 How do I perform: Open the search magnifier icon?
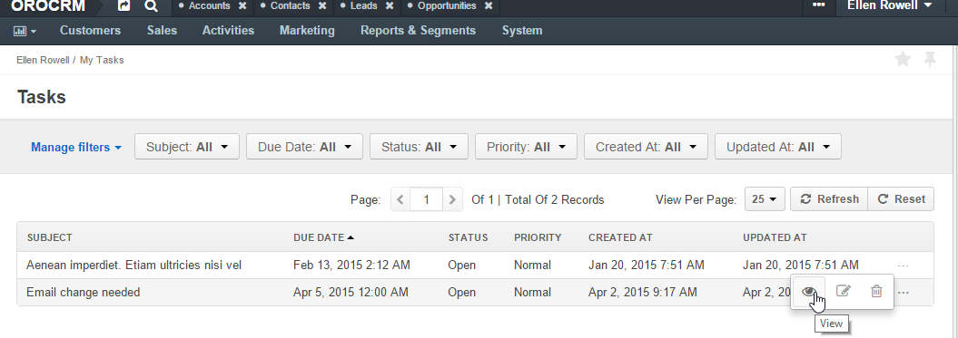[x=152, y=6]
